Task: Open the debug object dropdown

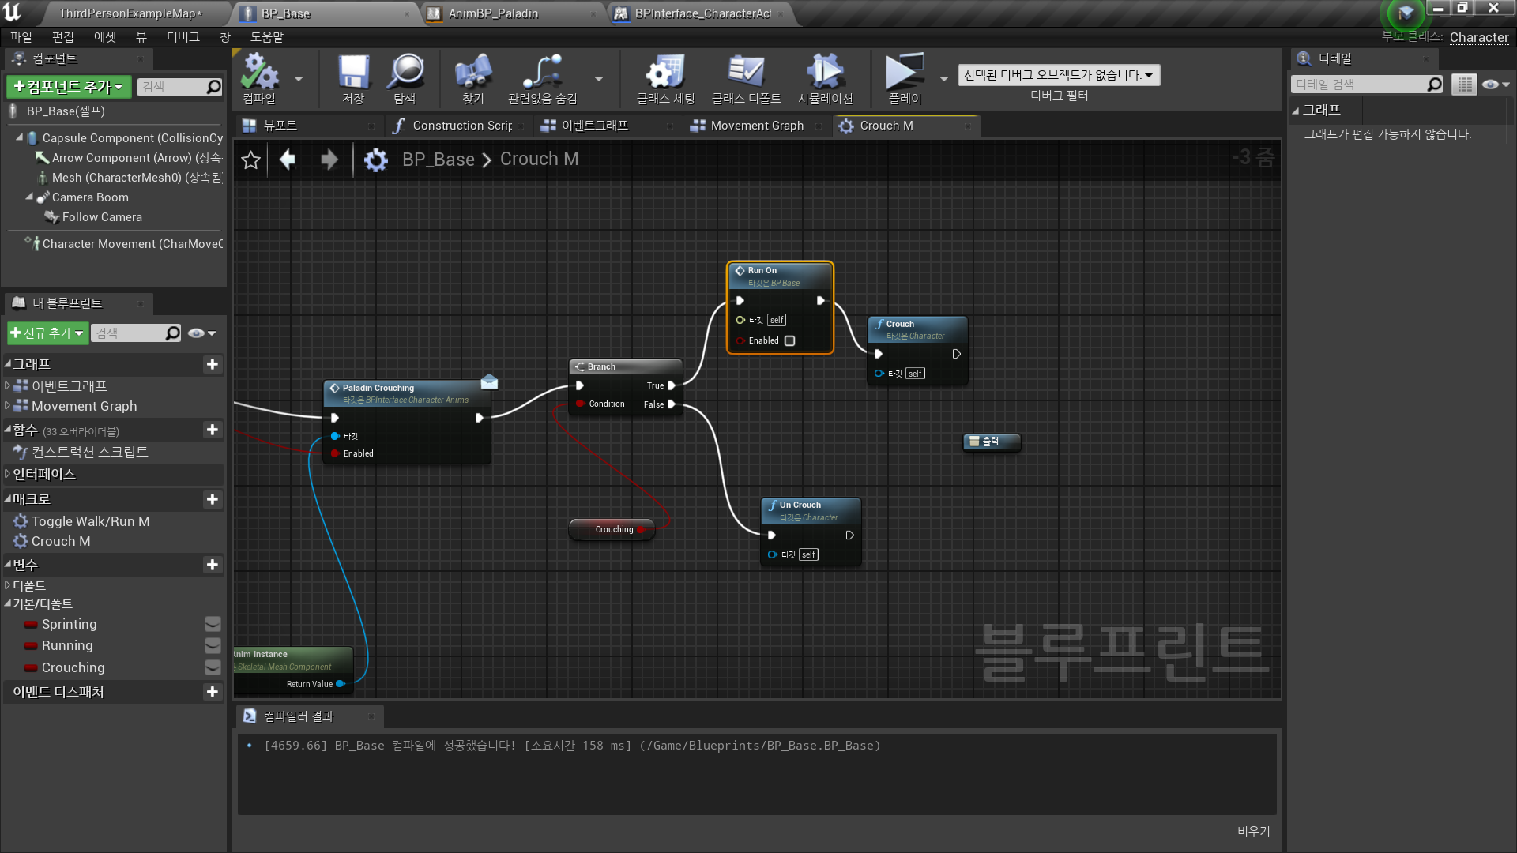Action: click(1058, 75)
